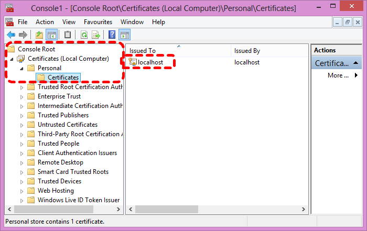The image size is (367, 231).
Task: Click the Personal folder icon
Action: tap(31, 68)
